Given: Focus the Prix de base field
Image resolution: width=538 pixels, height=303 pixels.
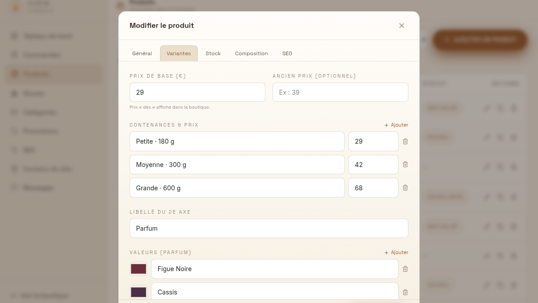Looking at the screenshot, I should click(197, 92).
